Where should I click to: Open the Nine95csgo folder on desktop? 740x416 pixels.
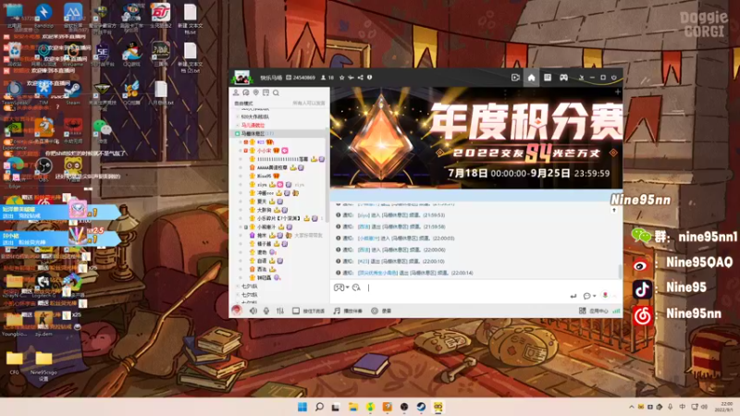tap(43, 365)
